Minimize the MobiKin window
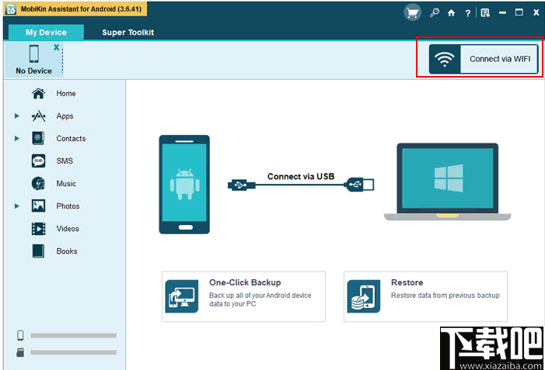The image size is (545, 370). [x=502, y=13]
